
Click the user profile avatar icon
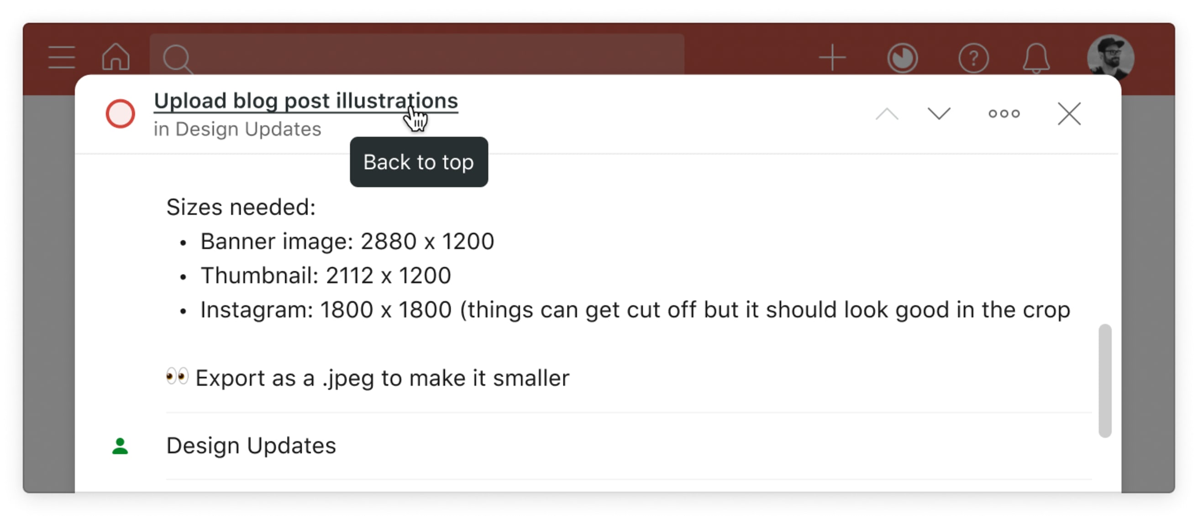tap(1115, 58)
